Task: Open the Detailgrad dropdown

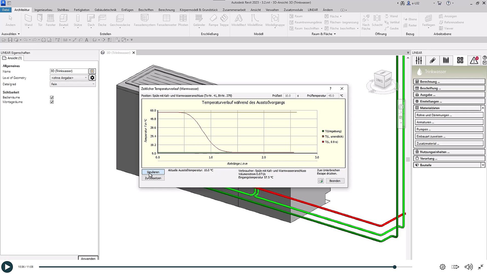Action: (x=73, y=84)
